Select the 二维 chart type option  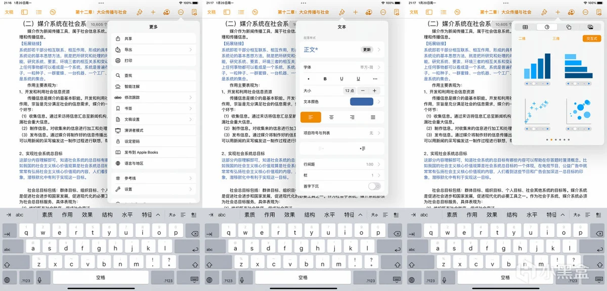(x=522, y=38)
